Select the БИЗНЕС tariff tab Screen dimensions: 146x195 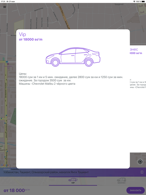click(122, 181)
